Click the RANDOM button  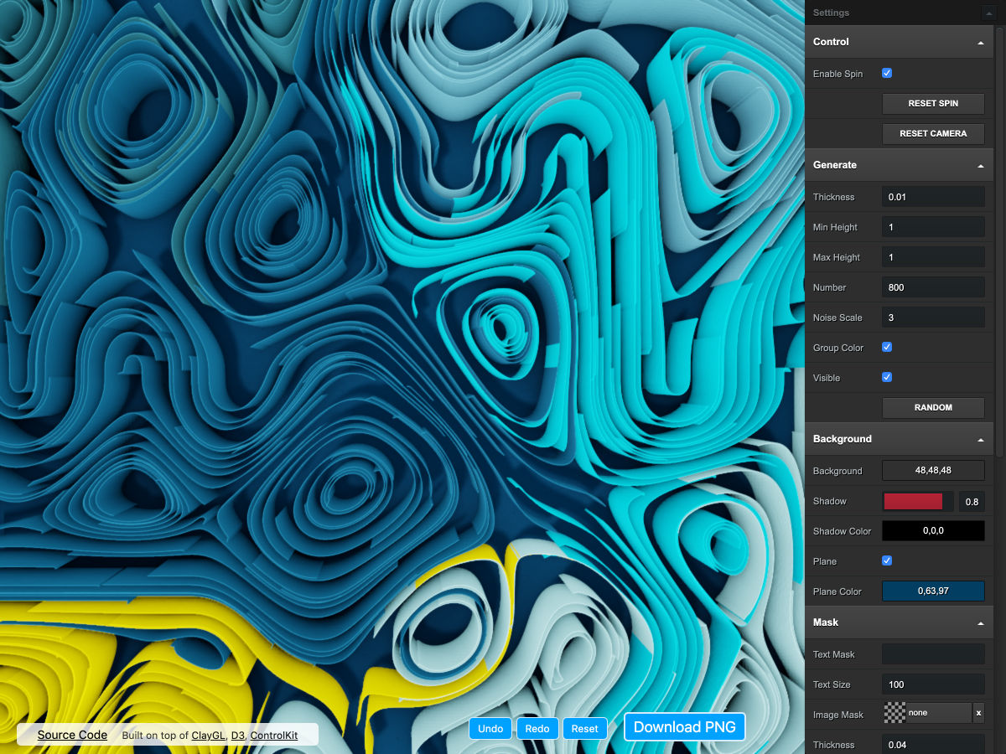(933, 407)
